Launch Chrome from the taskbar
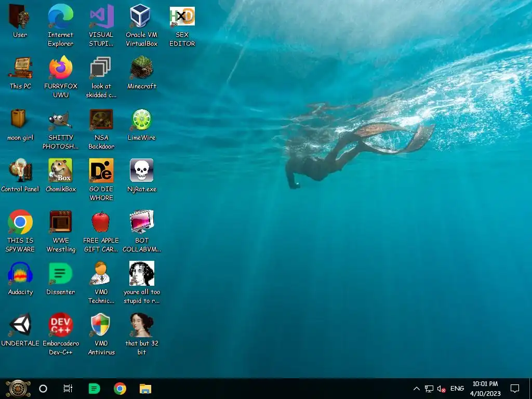The height and width of the screenshot is (399, 532). [x=120, y=389]
